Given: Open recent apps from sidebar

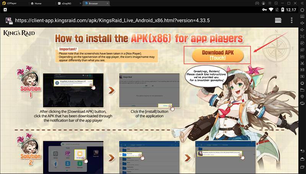Looking at the screenshot, I should tap(302, 167).
